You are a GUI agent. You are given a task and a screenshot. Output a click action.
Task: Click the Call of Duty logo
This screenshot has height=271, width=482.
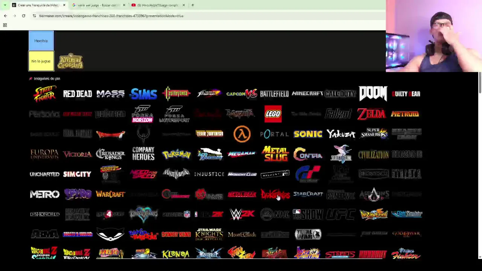(340, 94)
